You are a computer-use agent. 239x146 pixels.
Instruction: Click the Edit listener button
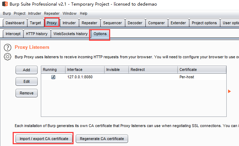tap(26, 81)
